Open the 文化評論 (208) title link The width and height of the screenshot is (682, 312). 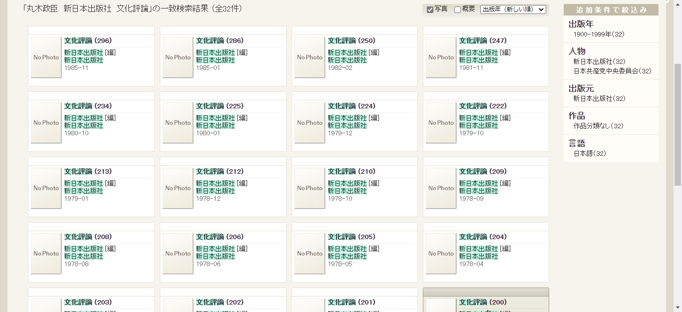pyautogui.click(x=88, y=237)
